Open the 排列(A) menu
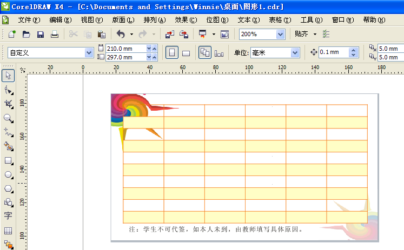404x250 pixels. 155,20
